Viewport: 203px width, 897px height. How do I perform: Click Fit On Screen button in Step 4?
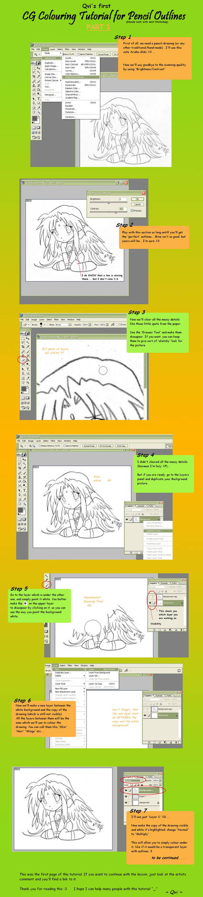[105, 446]
